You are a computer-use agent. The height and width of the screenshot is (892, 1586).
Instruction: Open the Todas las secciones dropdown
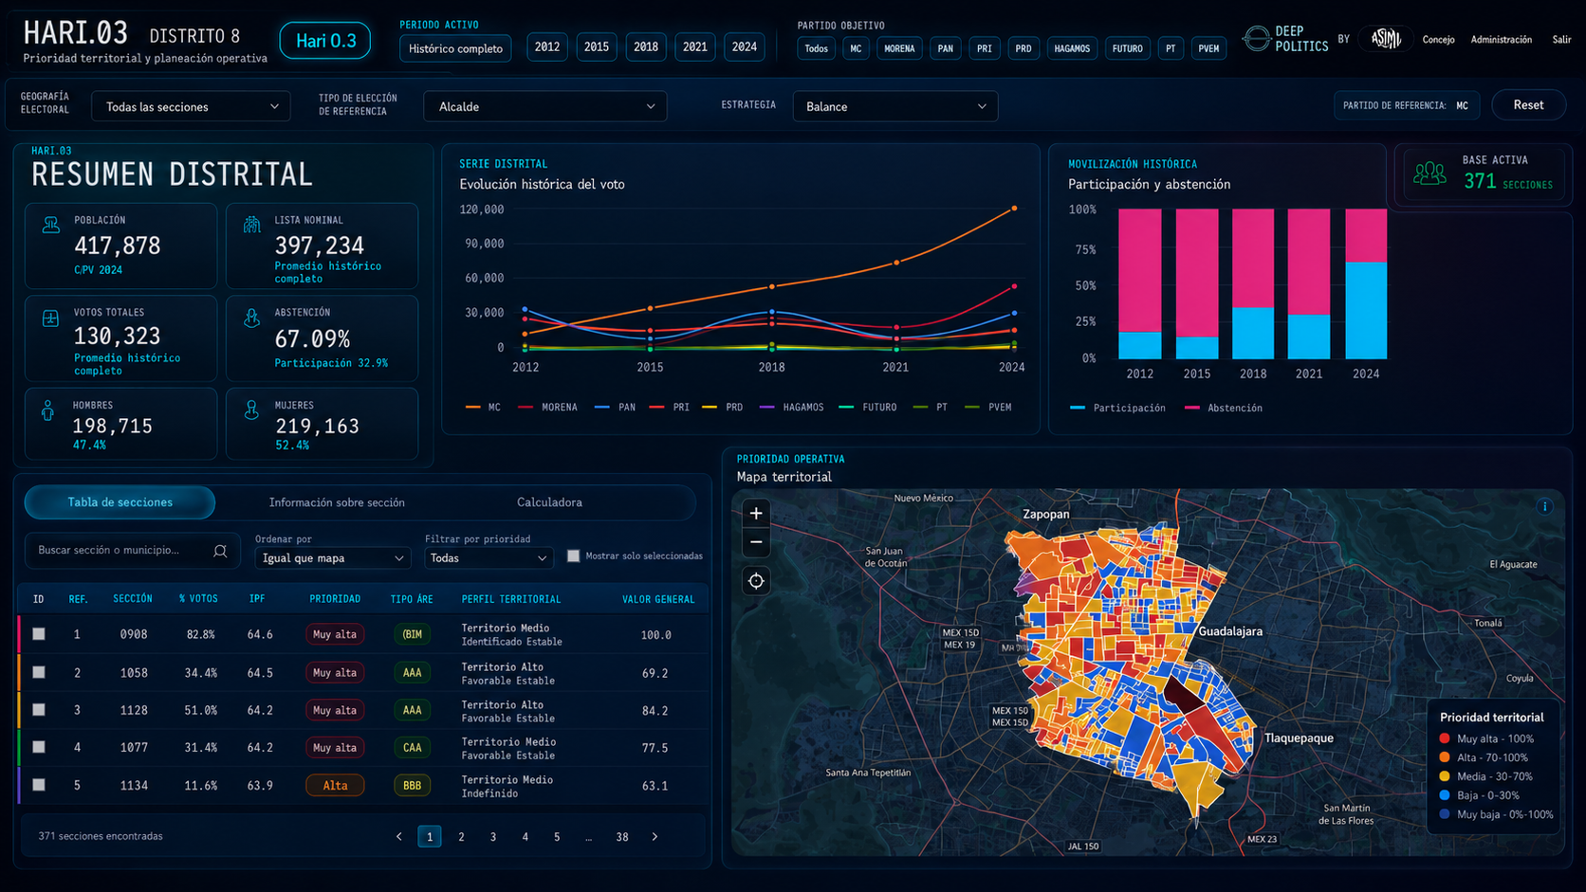[191, 107]
